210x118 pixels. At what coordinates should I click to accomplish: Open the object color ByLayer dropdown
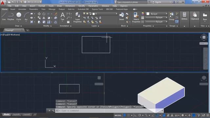[157, 14]
